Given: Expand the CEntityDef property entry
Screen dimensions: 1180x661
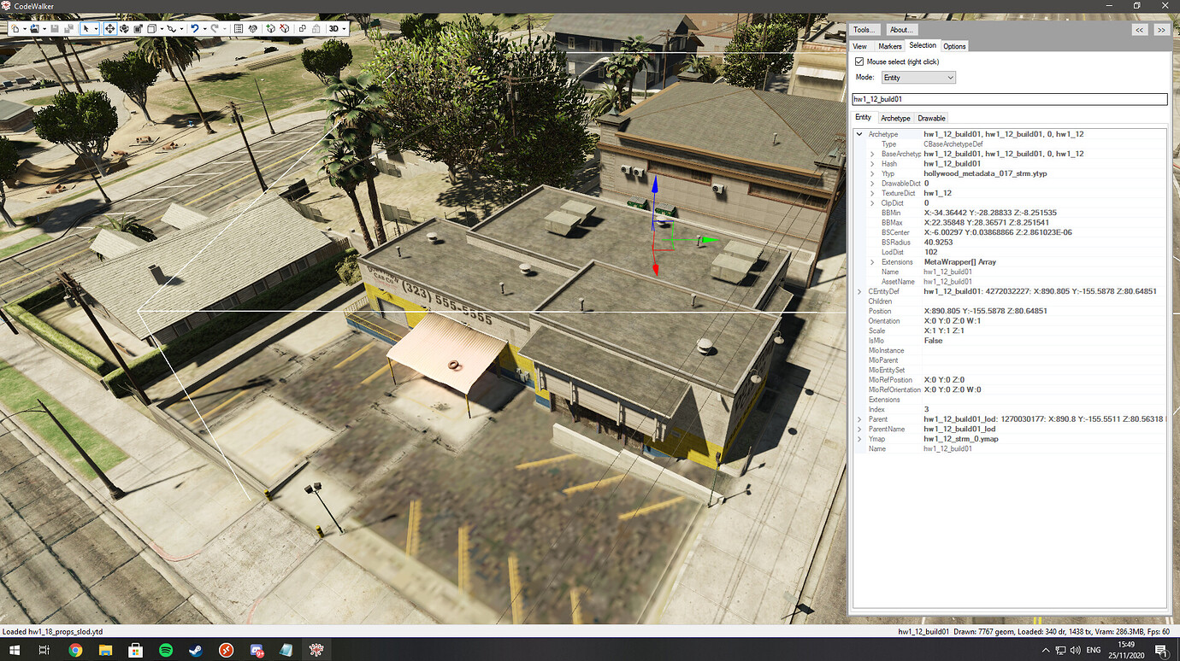Looking at the screenshot, I should [x=858, y=290].
